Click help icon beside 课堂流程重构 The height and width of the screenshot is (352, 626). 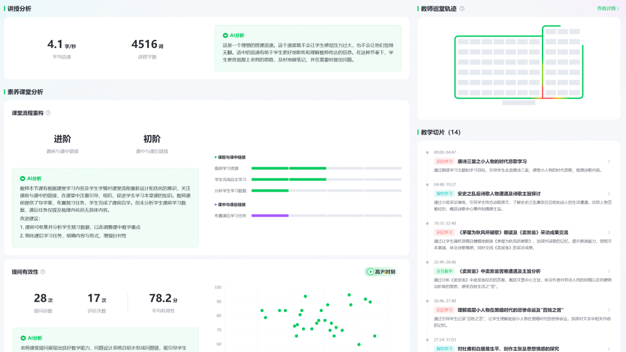pos(48,113)
